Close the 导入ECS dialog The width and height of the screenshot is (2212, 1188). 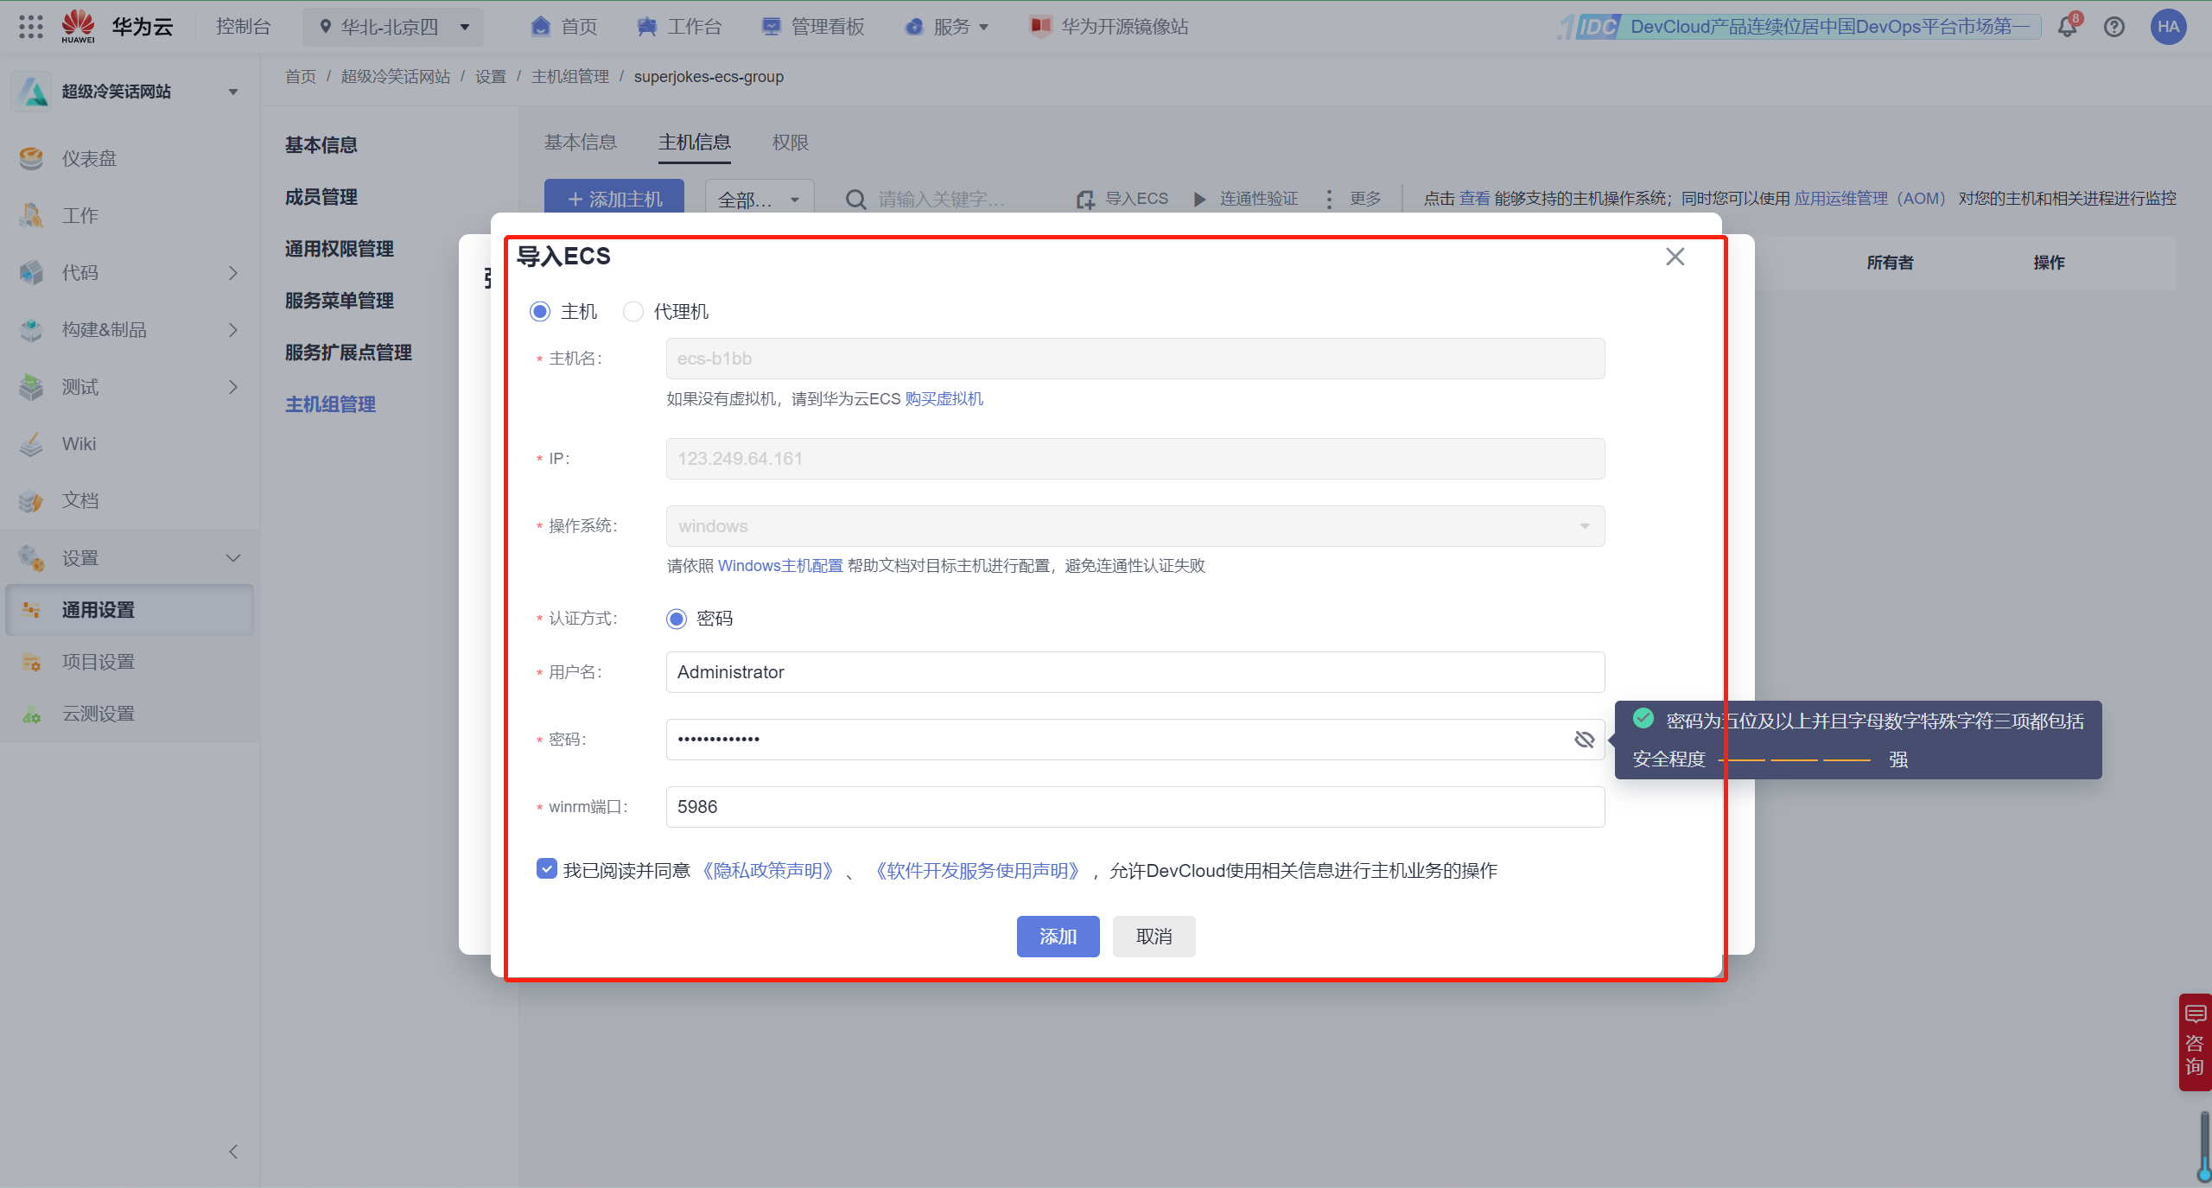1675,257
